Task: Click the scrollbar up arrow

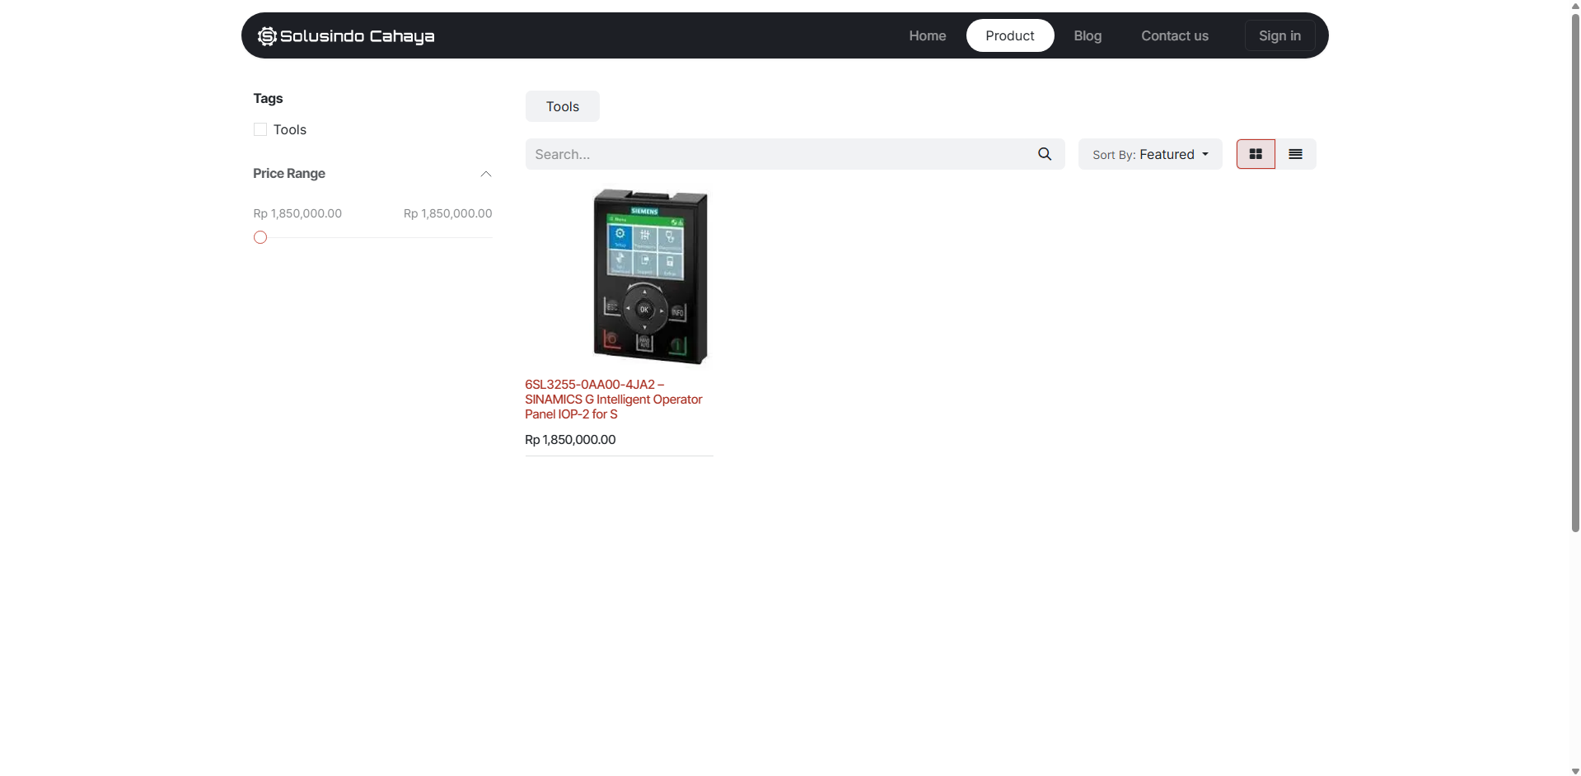Action: click(1575, 6)
